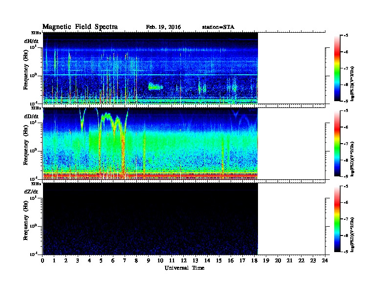
Task: Click hour tick label "19" on time axis
Action: point(266,261)
